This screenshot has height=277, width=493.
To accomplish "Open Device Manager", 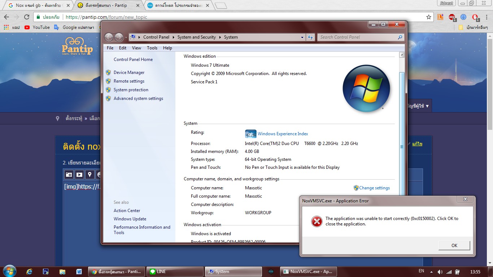I will 129,72.
